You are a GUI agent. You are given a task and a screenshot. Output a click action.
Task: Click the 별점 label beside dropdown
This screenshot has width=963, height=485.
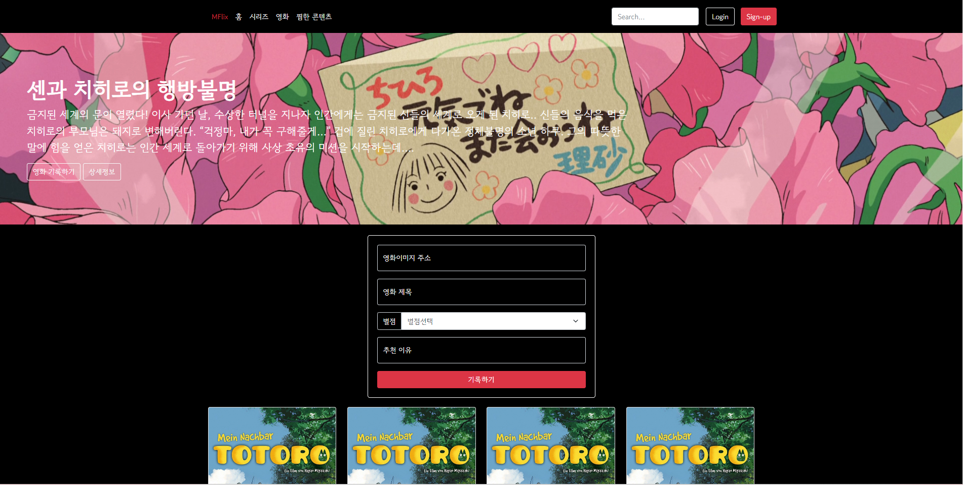tap(389, 321)
